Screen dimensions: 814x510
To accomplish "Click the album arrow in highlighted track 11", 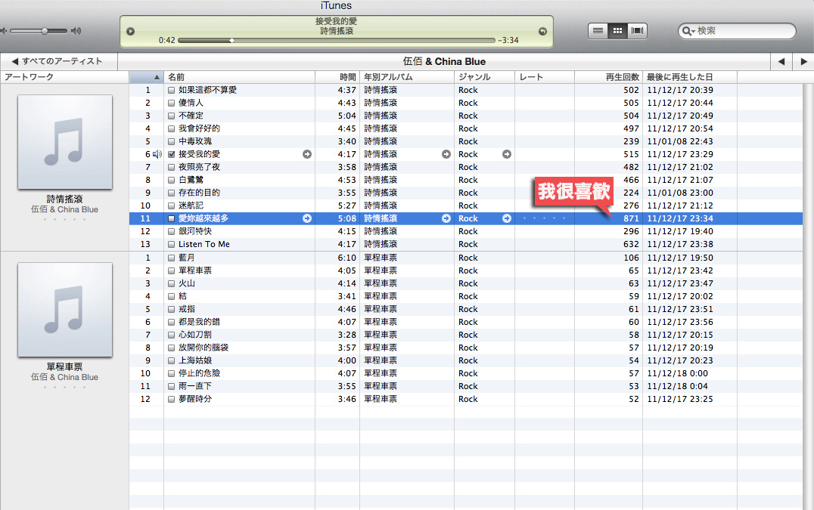I will point(446,218).
